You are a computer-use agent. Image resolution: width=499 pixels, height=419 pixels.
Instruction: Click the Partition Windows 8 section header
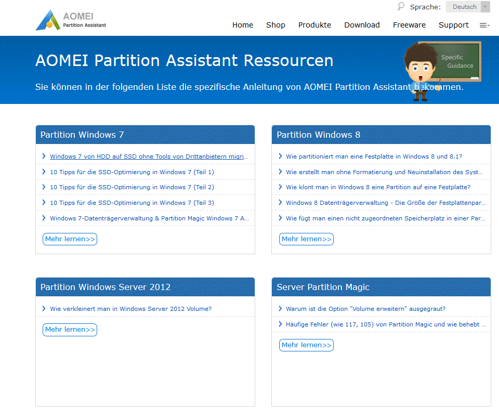click(381, 135)
